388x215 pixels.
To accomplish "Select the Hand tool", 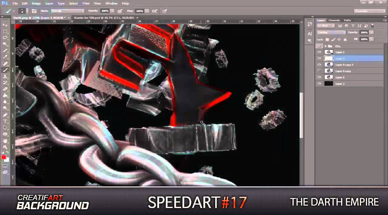I will 5,141.
